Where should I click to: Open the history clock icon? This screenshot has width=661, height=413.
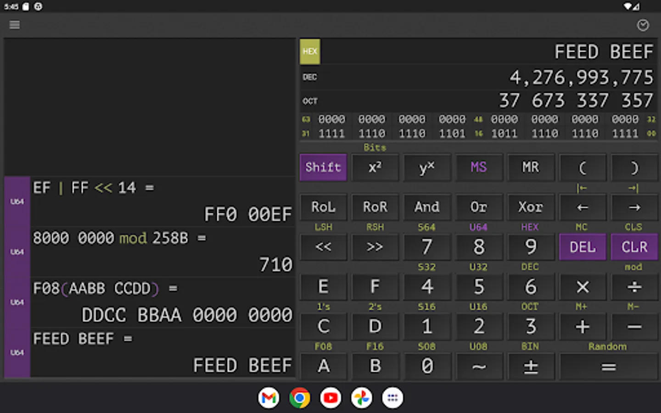[643, 25]
